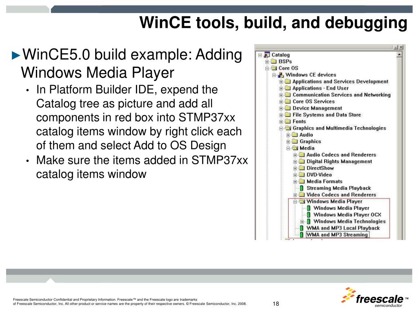418x314 pixels.
Task: Click the catalog scrollbar up arrow
Action: point(399,54)
